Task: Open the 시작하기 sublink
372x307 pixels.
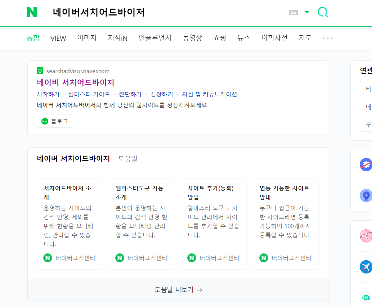Action: [x=48, y=94]
